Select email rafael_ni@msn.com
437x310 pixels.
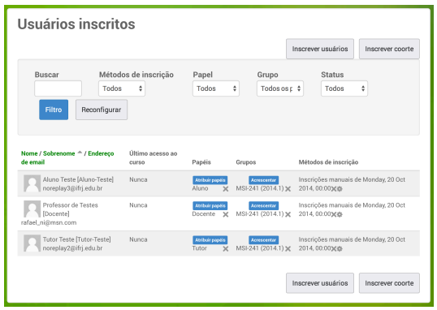point(49,223)
